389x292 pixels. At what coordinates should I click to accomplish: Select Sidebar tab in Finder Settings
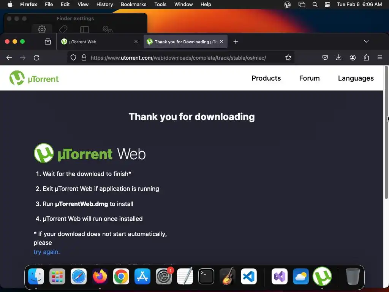(x=84, y=29)
